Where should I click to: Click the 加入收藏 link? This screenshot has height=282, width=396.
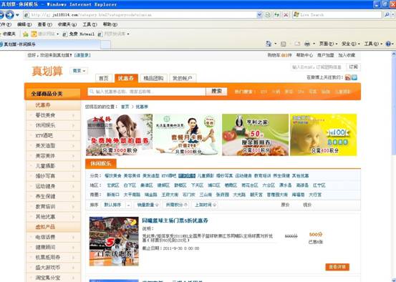(x=347, y=55)
